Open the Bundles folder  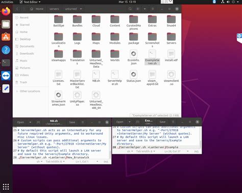[77, 21]
